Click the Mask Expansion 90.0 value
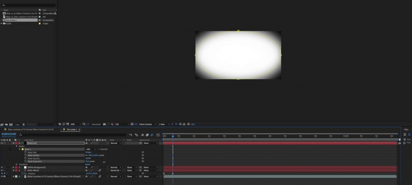Screen dimensions: 412x185 (87, 161)
